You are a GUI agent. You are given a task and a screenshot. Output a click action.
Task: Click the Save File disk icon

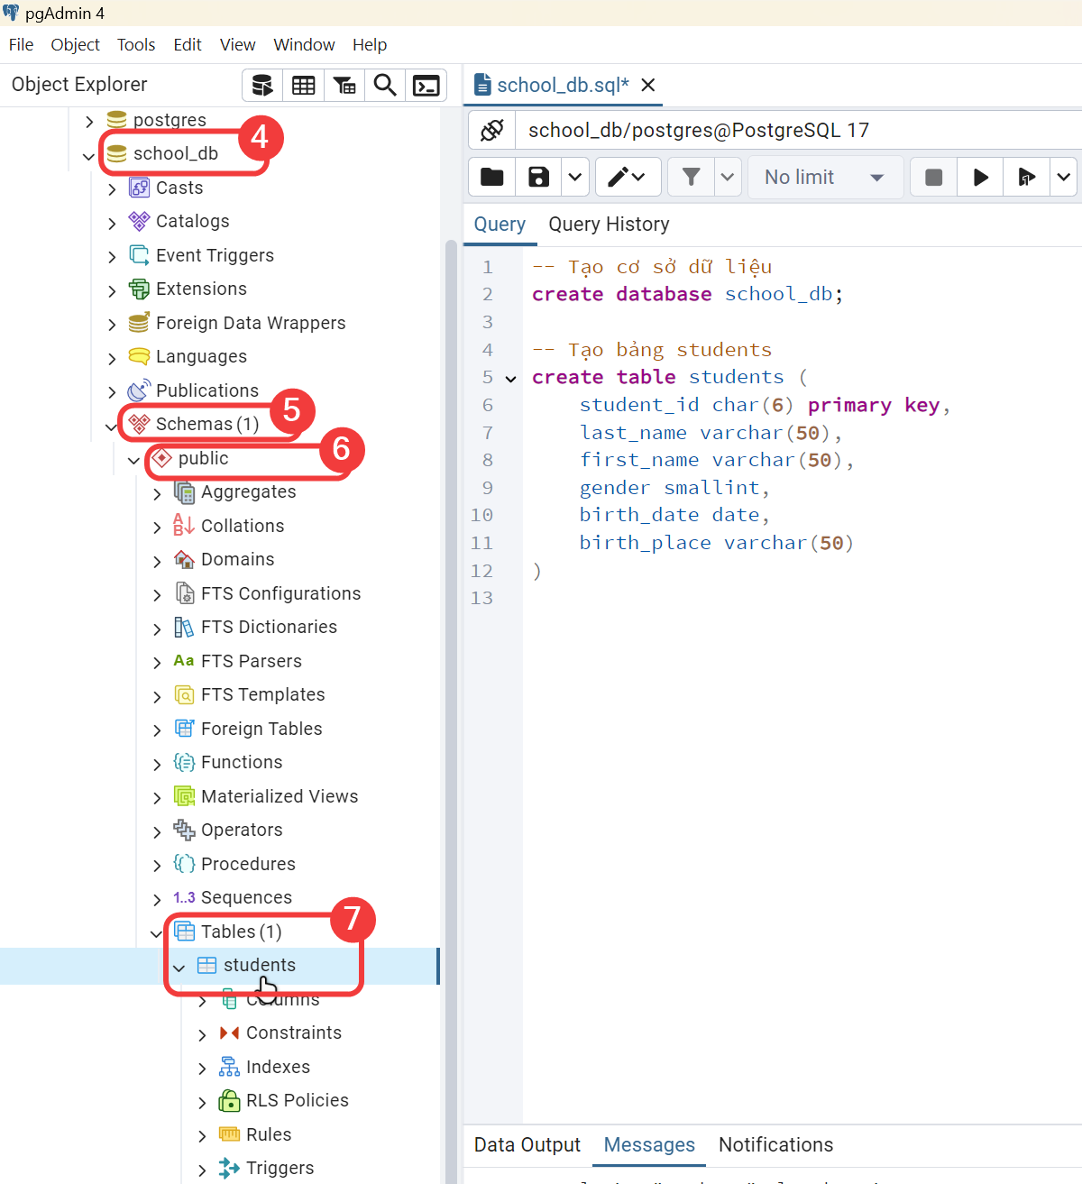coord(538,177)
